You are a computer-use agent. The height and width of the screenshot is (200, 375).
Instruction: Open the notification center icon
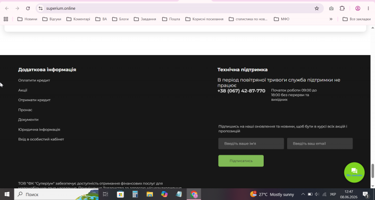(366, 194)
